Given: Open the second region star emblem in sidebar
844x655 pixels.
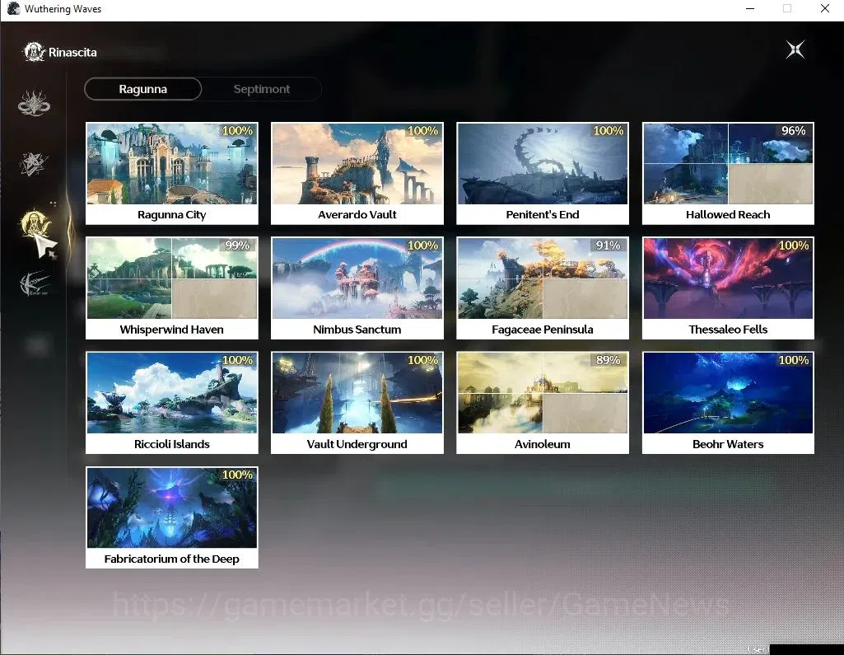Looking at the screenshot, I should click(34, 164).
